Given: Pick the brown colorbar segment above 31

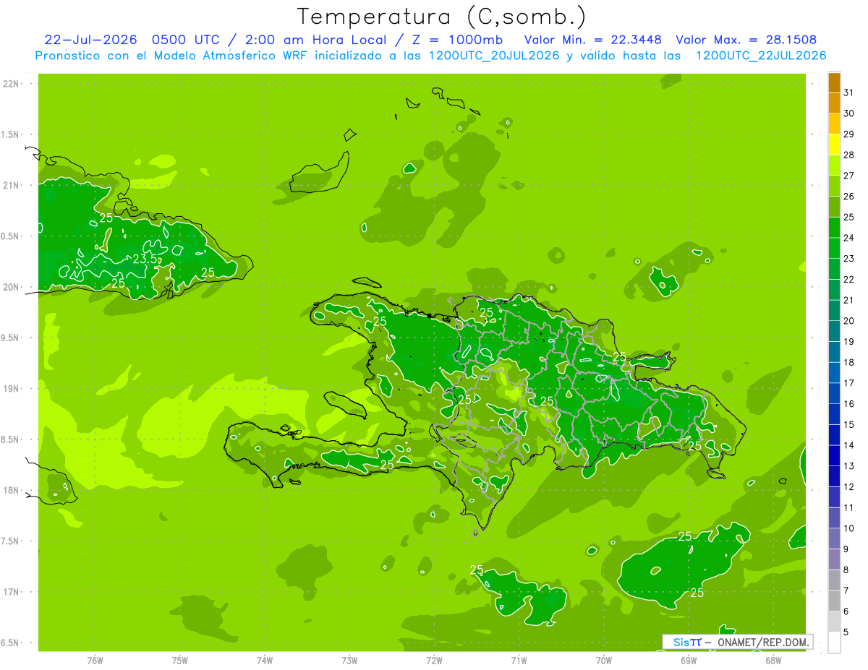Looking at the screenshot, I should click(x=834, y=82).
